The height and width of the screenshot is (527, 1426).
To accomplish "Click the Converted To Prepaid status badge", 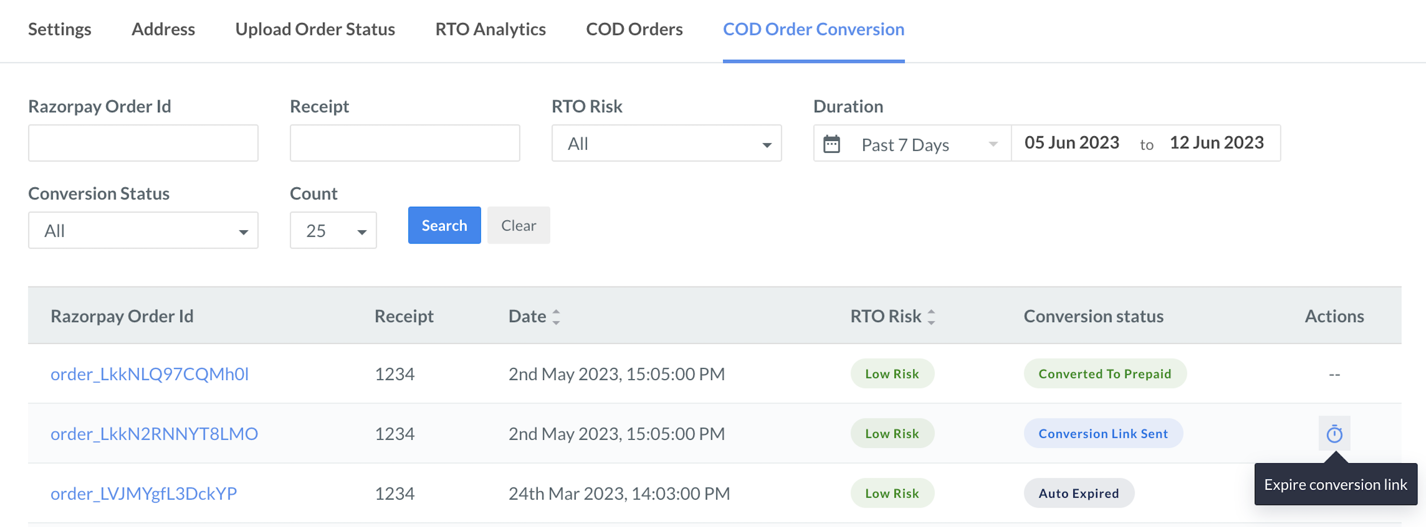I will [1105, 374].
